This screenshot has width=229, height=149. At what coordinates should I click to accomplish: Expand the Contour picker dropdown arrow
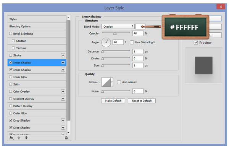[112, 82]
